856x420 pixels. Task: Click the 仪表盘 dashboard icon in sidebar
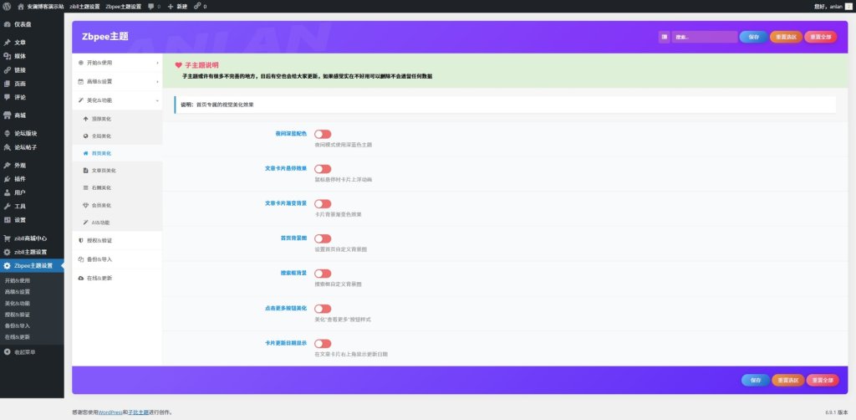[8, 25]
